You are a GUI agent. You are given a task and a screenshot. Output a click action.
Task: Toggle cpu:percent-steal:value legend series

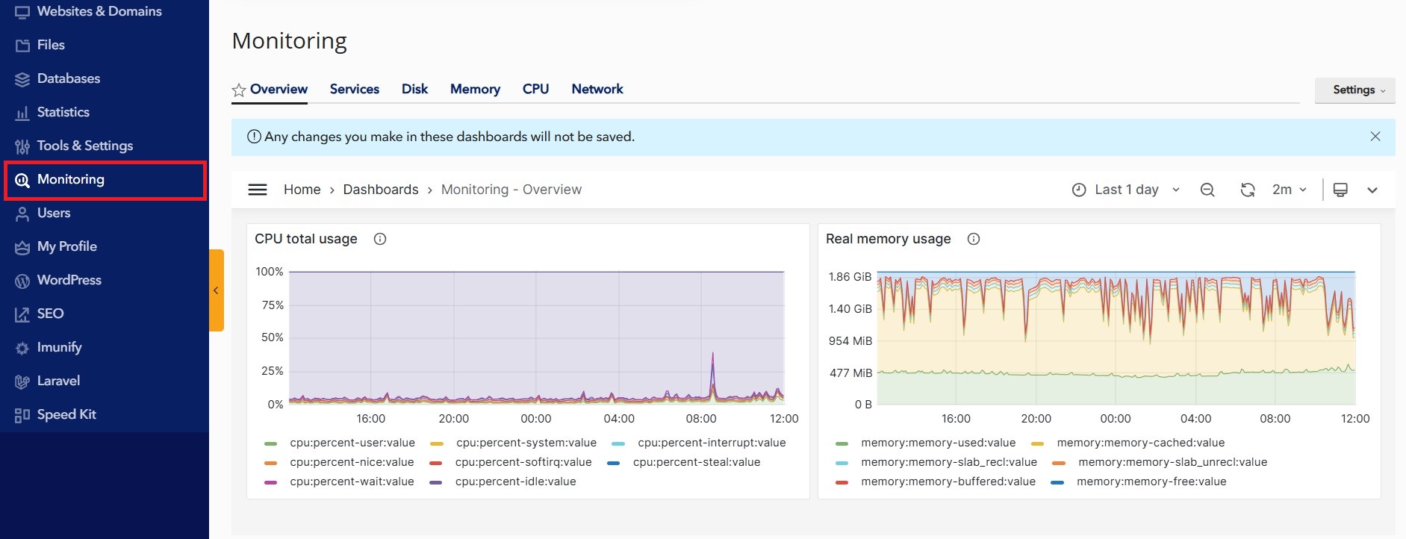point(697,462)
